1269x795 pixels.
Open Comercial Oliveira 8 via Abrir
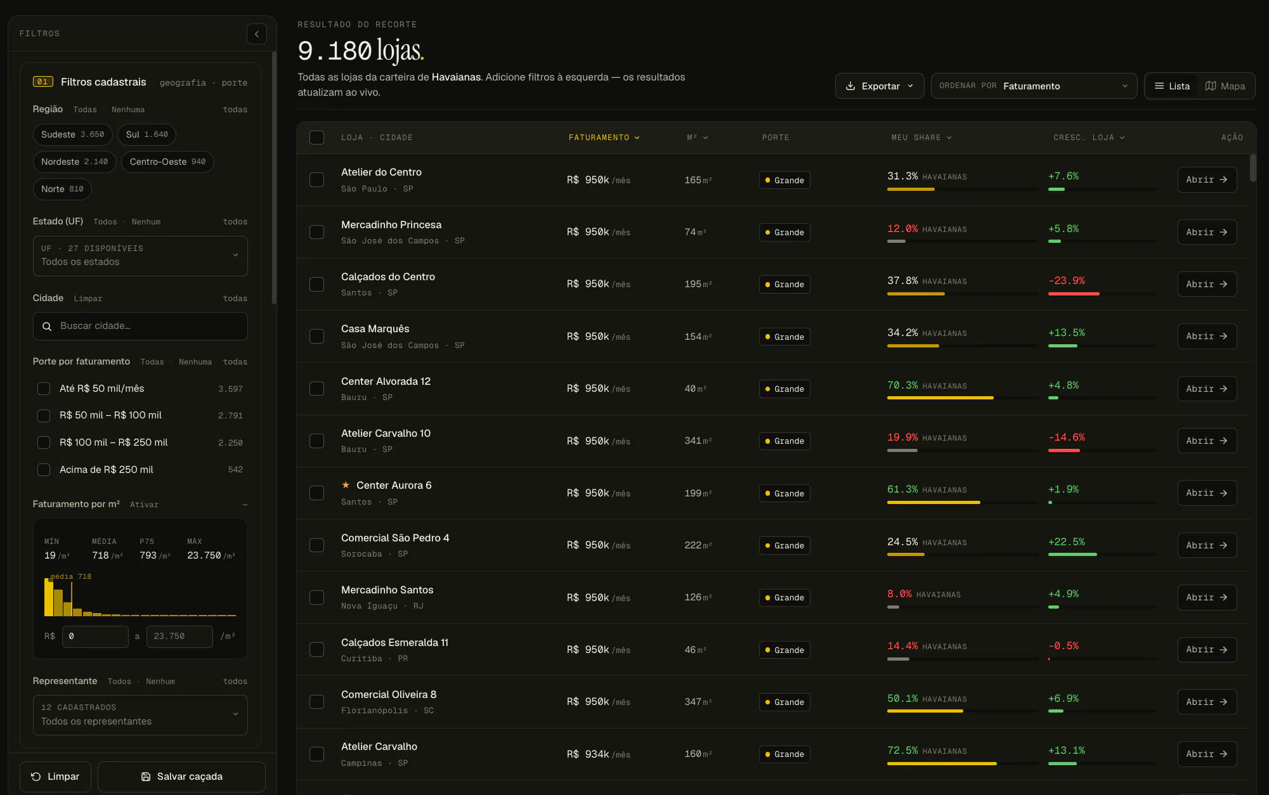(x=1207, y=702)
